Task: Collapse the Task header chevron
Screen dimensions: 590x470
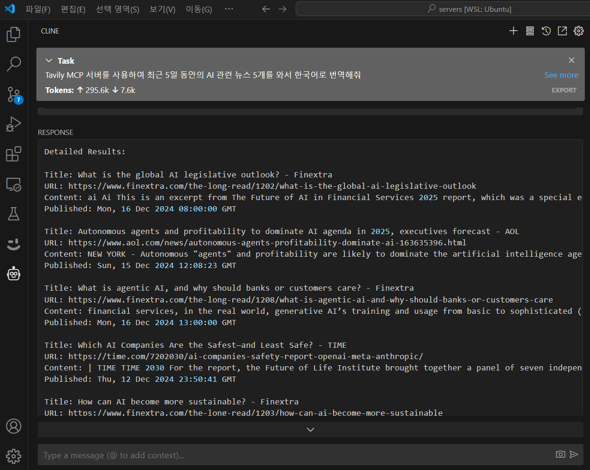Action: pyautogui.click(x=49, y=61)
